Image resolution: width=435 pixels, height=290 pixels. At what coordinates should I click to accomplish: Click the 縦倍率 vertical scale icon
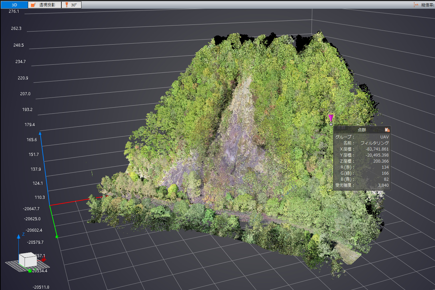click(x=417, y=5)
